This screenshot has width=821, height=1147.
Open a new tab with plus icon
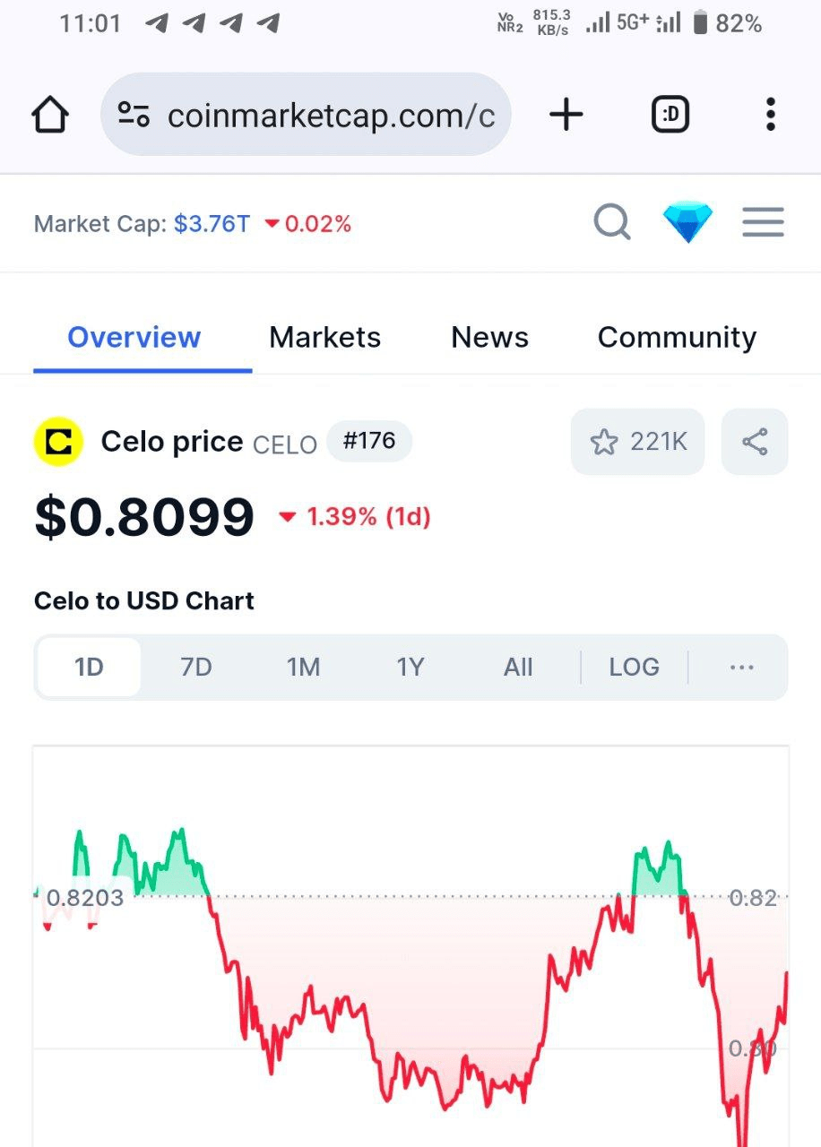point(566,115)
